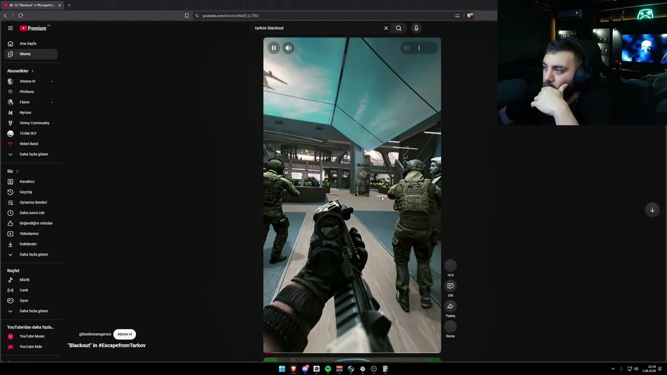Open Calculator from the taskbar

click(x=385, y=369)
